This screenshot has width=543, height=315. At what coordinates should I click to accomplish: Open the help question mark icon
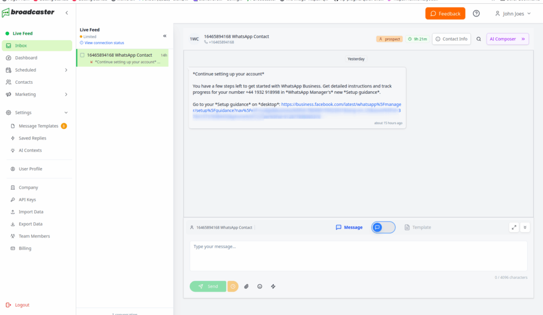coord(476,13)
